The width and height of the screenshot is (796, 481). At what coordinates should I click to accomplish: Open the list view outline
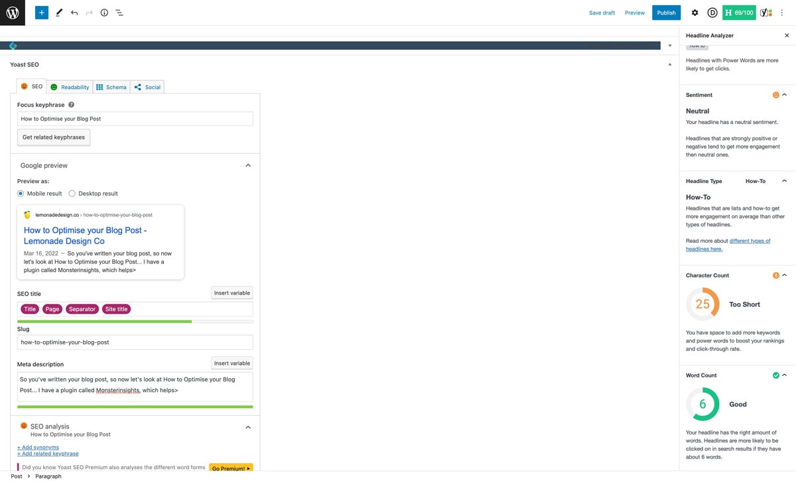click(119, 13)
